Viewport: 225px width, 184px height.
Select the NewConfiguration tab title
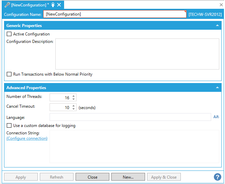point(29,5)
